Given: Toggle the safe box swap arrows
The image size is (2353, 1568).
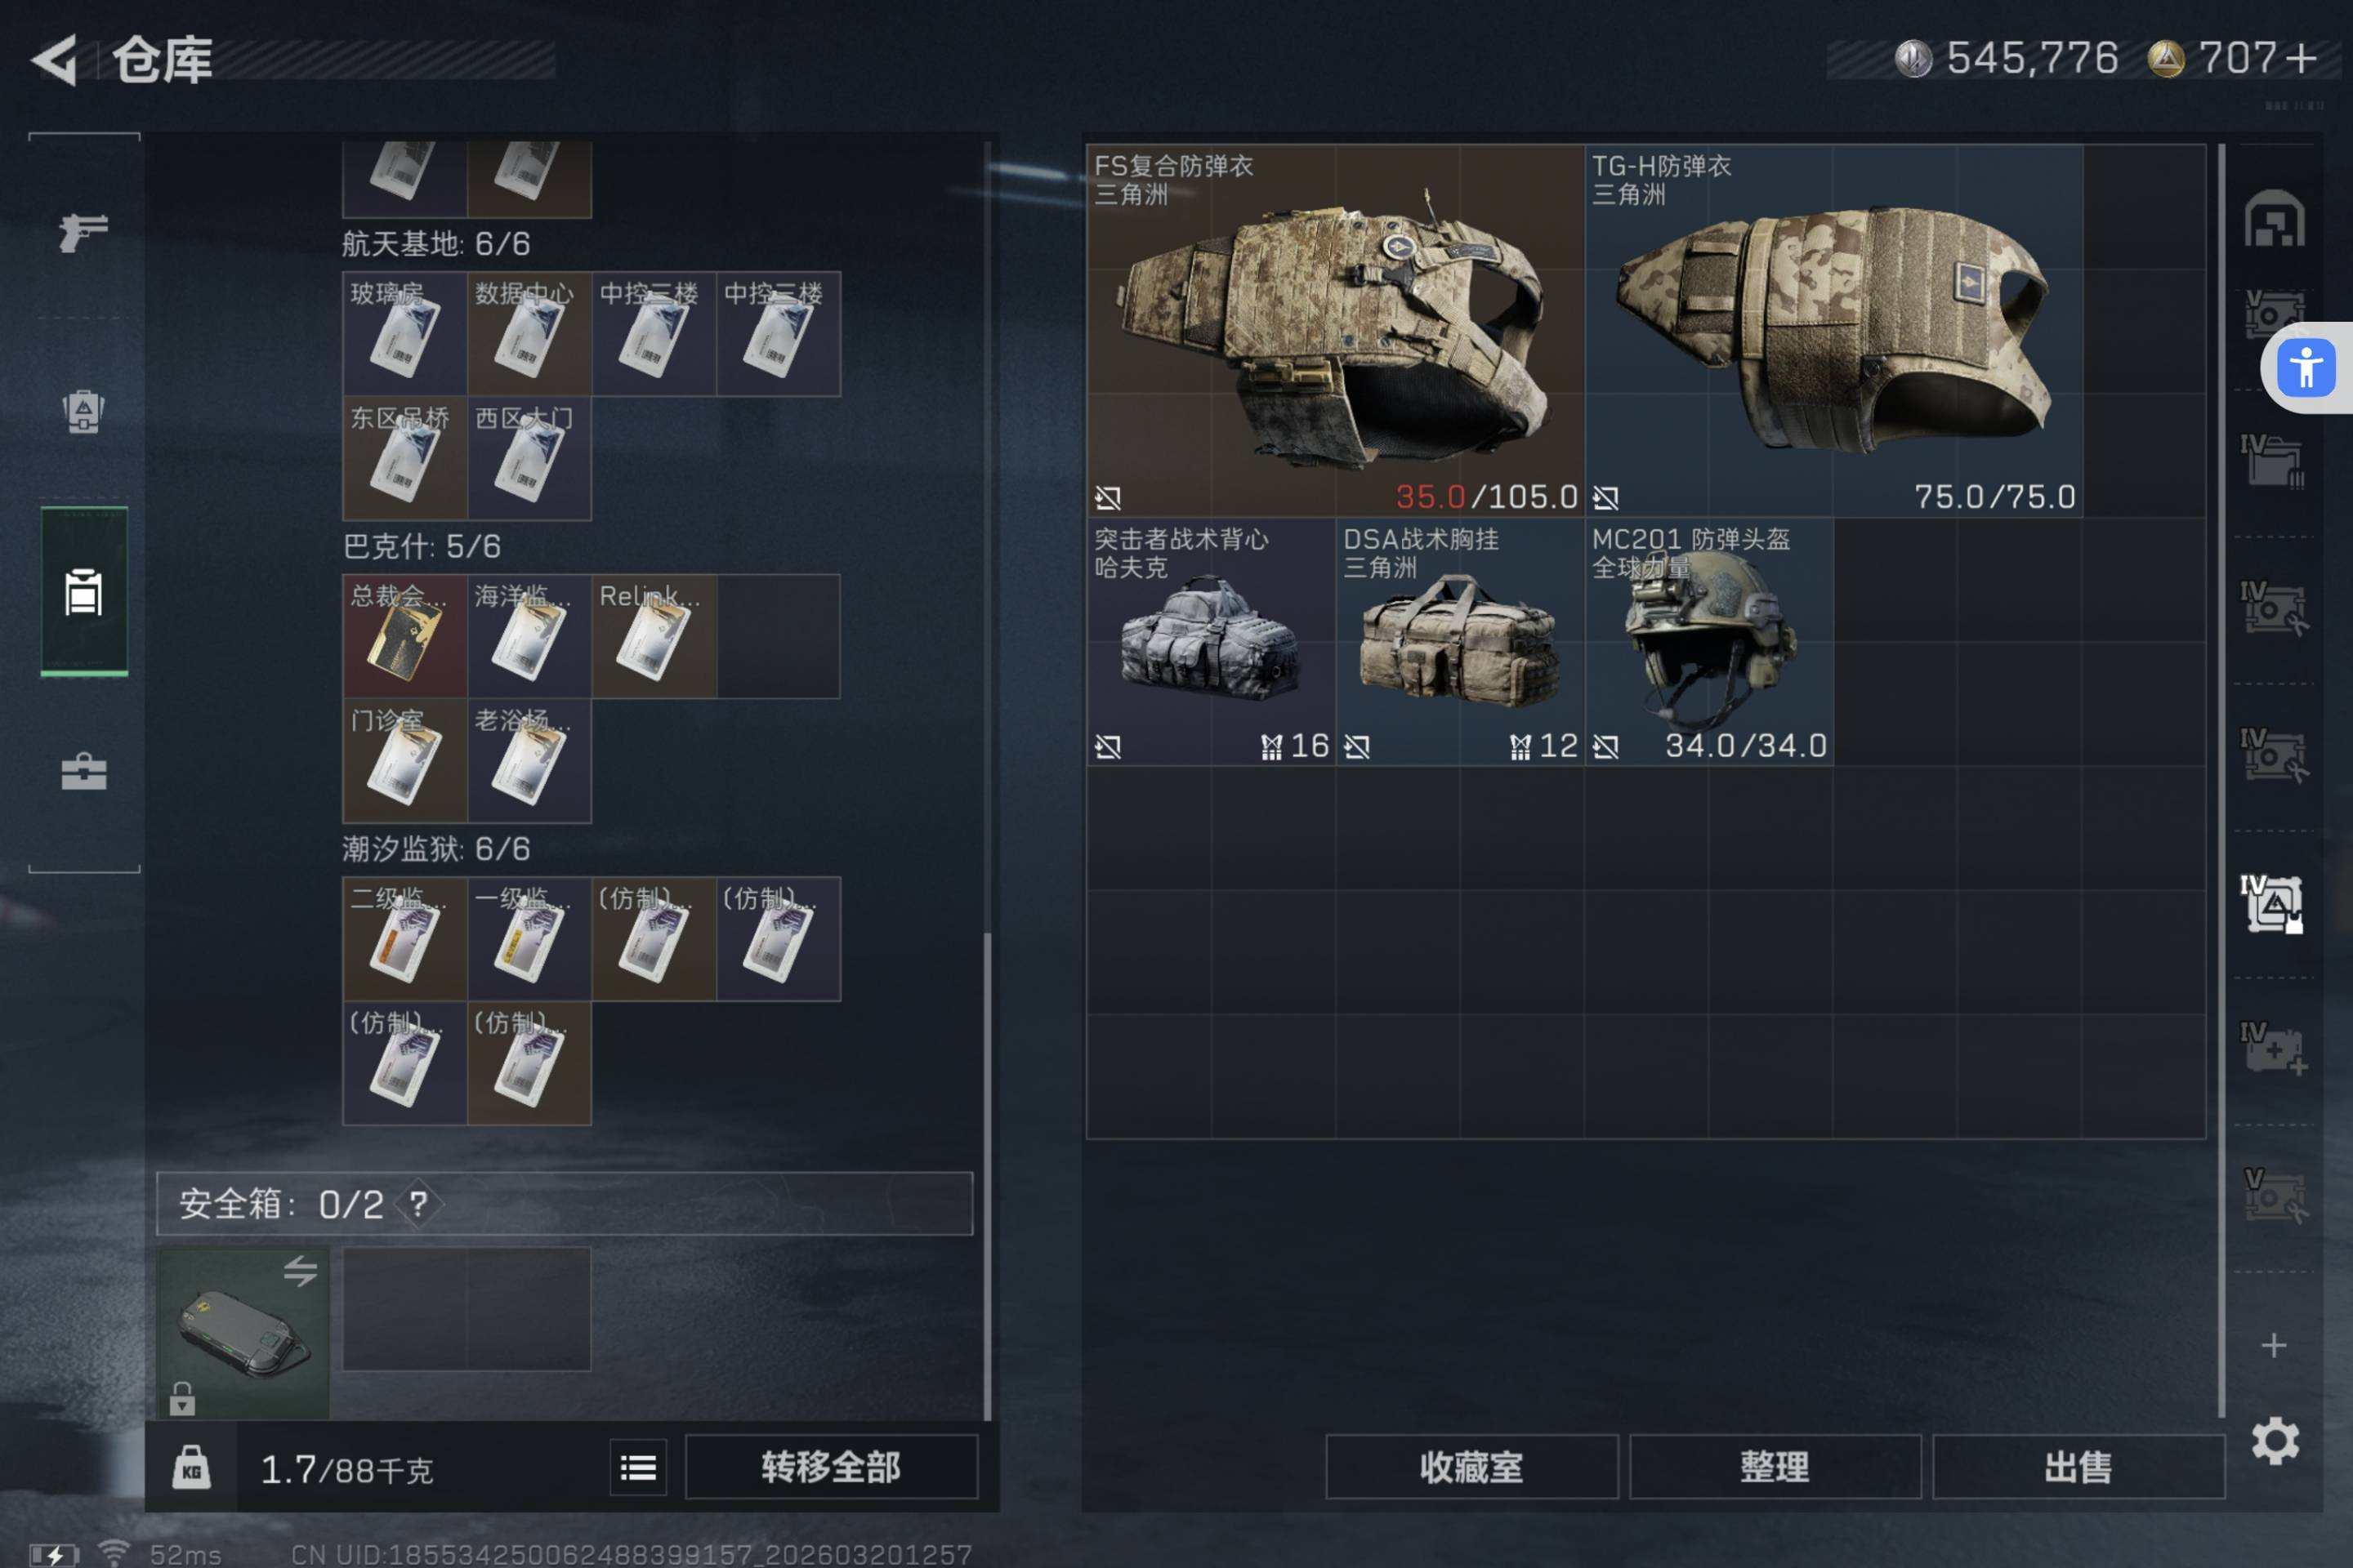Looking at the screenshot, I should 300,1271.
